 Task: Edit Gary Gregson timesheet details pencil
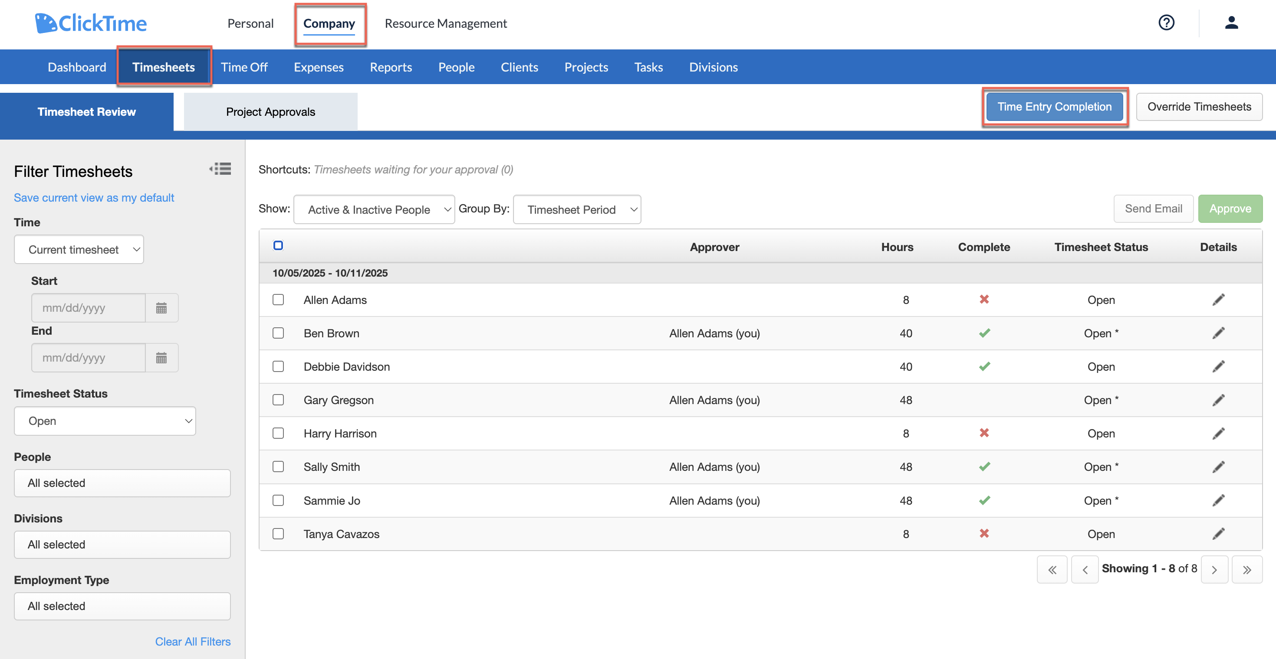click(x=1219, y=400)
